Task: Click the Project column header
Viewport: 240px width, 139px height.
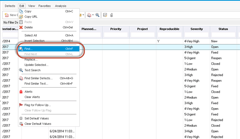Action: tap(143, 29)
